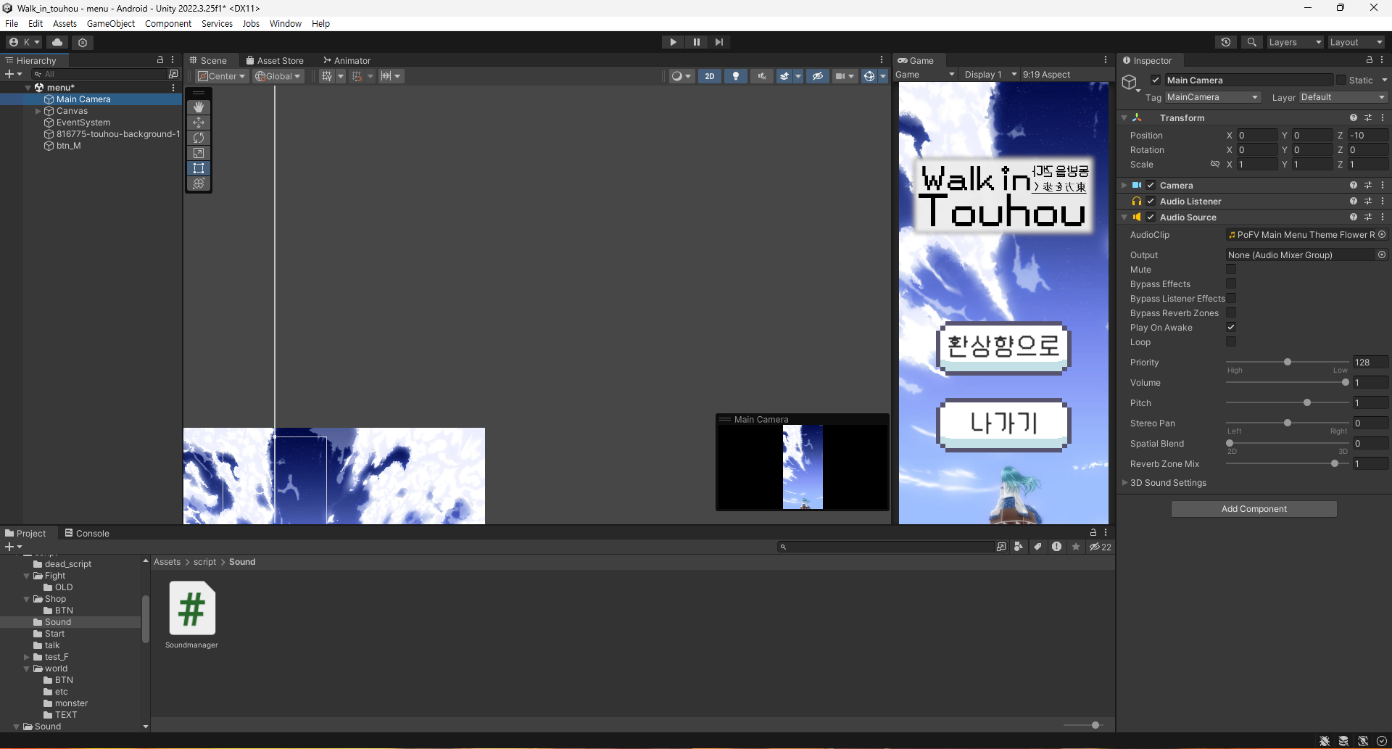Disable the Audio Source component checkbox
The width and height of the screenshot is (1392, 749).
pyautogui.click(x=1151, y=218)
